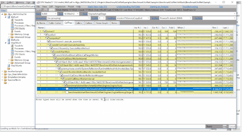Screen dimensions: 242x132
Task: Click the Update button
Action: tap(39, 10)
